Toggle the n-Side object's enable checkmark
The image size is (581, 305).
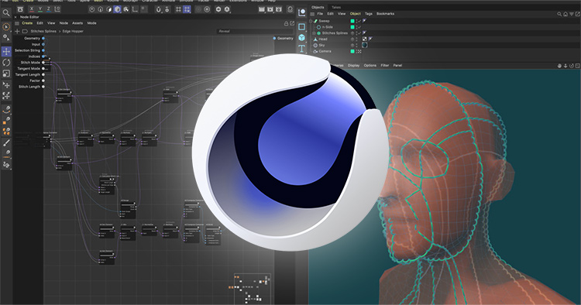coord(359,27)
